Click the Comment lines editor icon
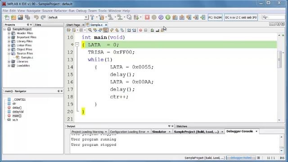The width and height of the screenshot is (288, 162). (x=152, y=30)
